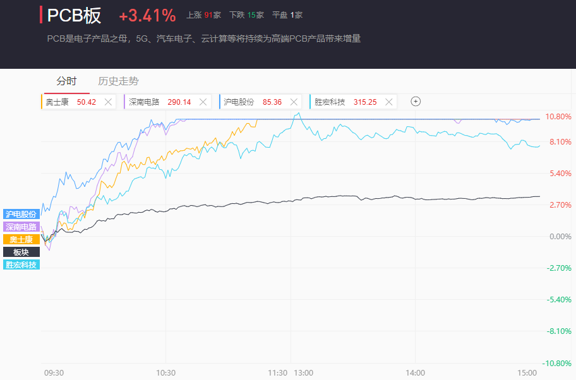
Task: Click the 下跌 15家 falling count
Action: [x=246, y=15]
